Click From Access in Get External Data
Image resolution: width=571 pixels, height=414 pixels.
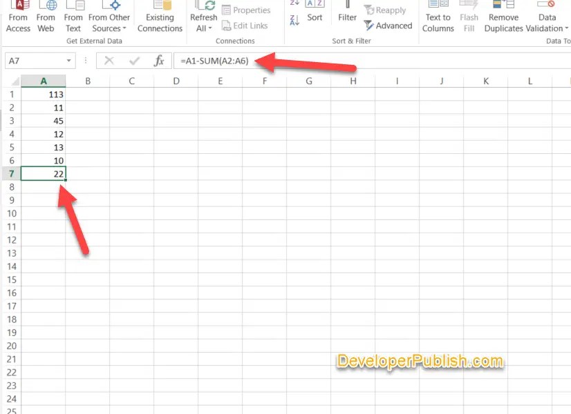pos(18,17)
